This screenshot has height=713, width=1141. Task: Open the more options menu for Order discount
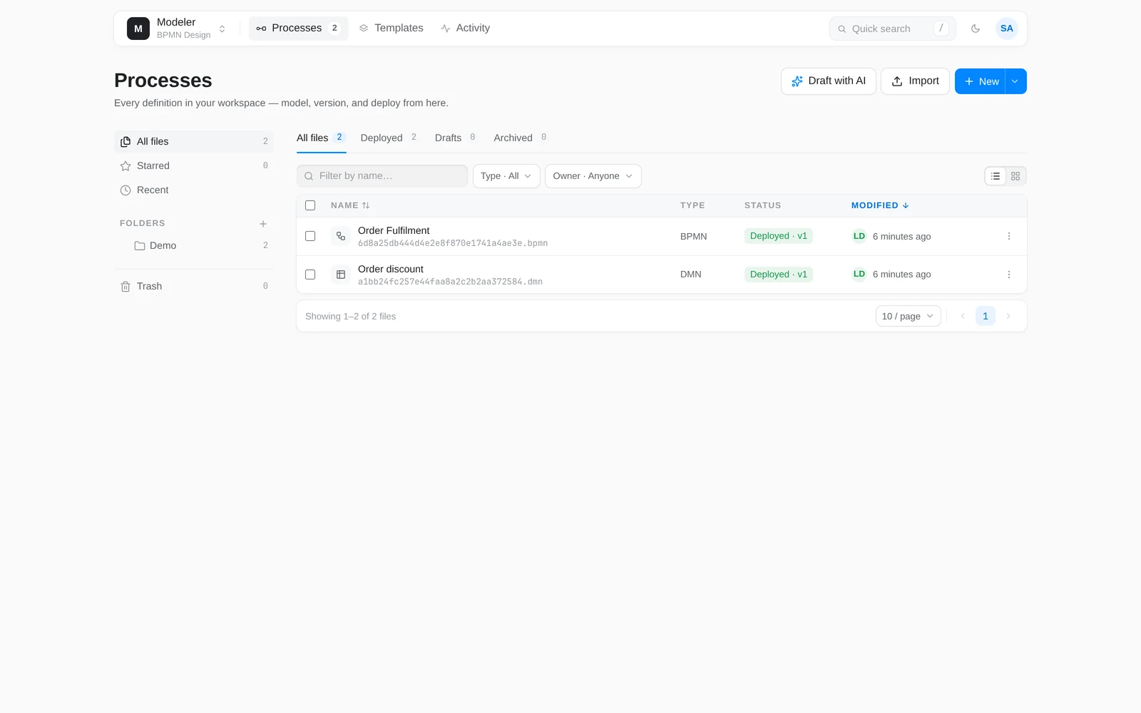(x=1009, y=275)
